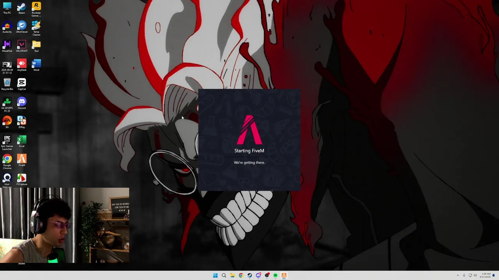Select the FiveM desktop shortcut
This screenshot has height=280, width=499.
tap(21, 161)
